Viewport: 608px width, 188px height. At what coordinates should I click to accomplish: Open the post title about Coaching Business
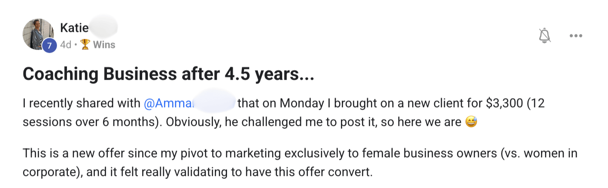pyautogui.click(x=168, y=75)
